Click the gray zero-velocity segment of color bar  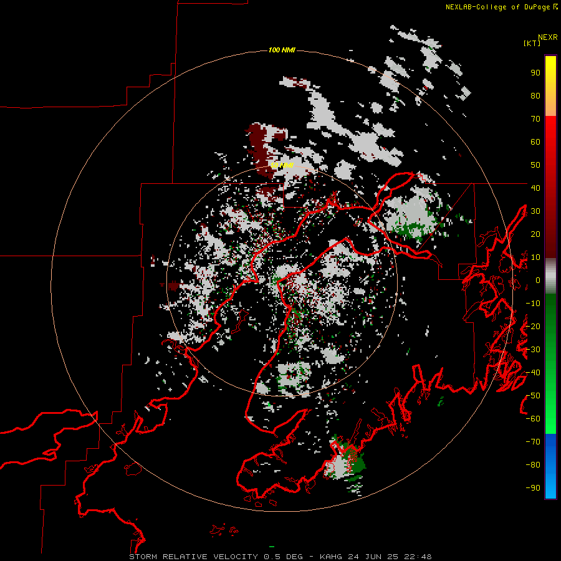coord(550,276)
